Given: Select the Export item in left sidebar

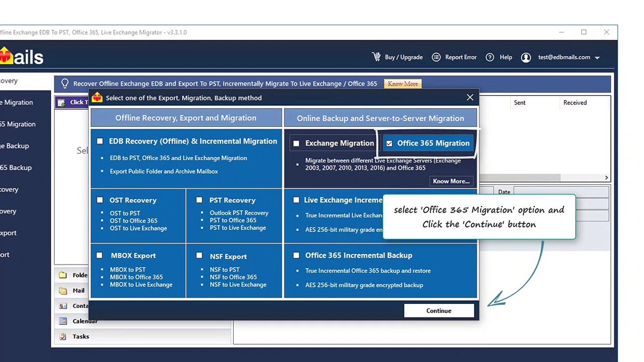Looking at the screenshot, I should [8, 233].
